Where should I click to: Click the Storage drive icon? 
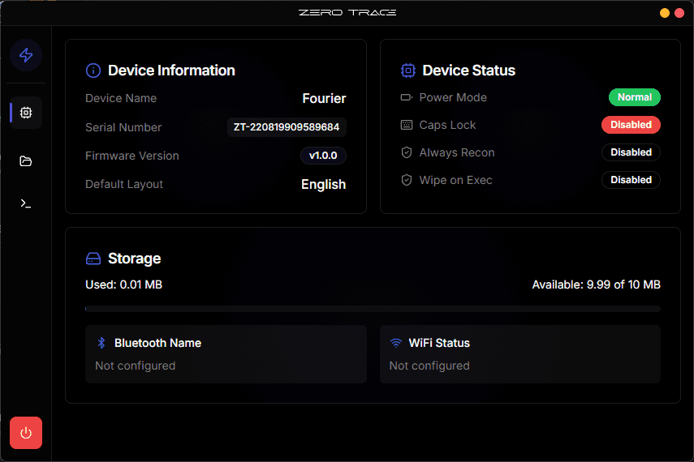click(x=93, y=259)
